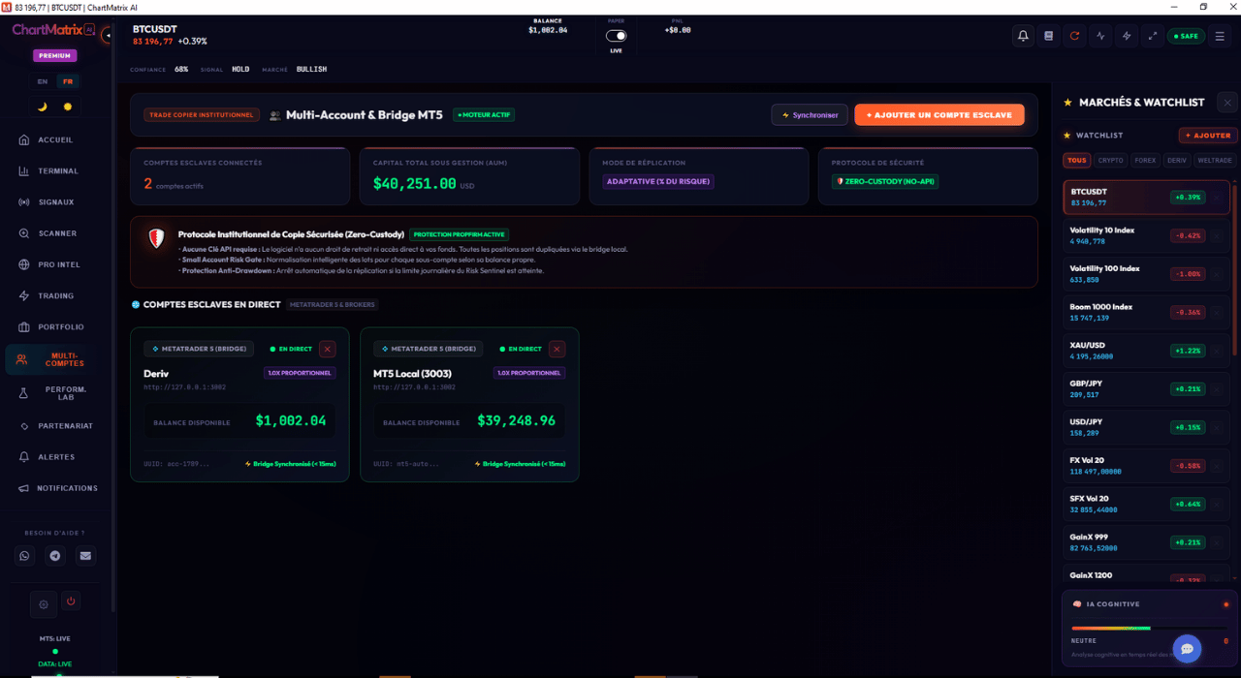The width and height of the screenshot is (1241, 678).
Task: Select SFX Vol 20 in watchlist
Action: point(1146,503)
